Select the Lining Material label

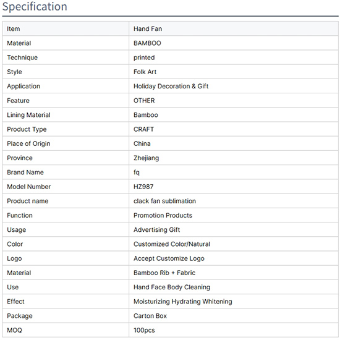click(28, 115)
